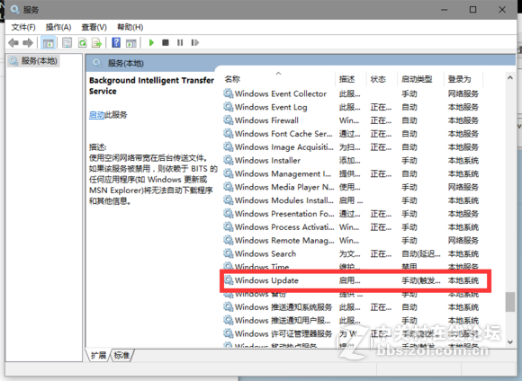Click the 服务 title bar icon
522x381 pixels.
(15, 10)
